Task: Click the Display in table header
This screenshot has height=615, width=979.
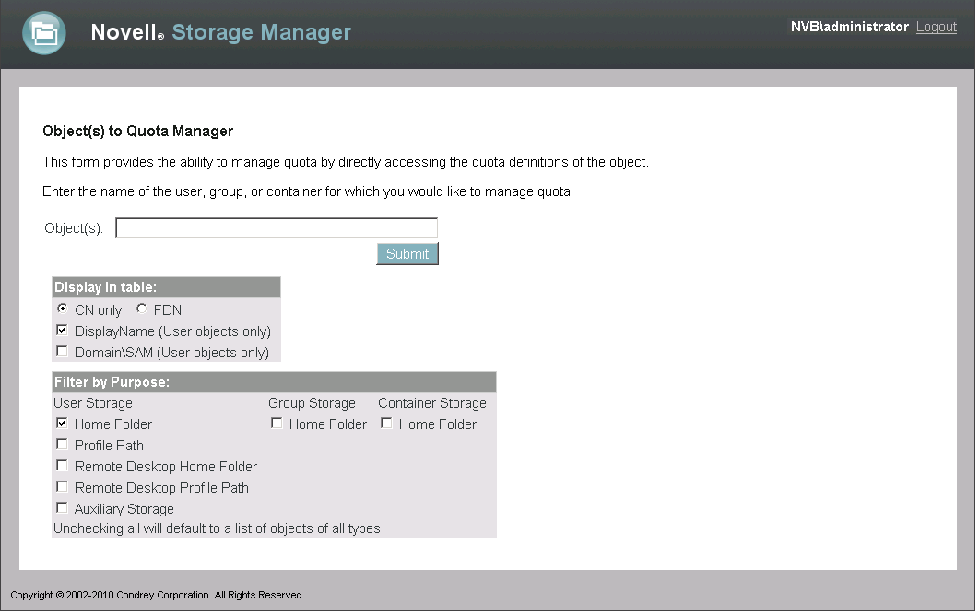Action: [x=105, y=287]
